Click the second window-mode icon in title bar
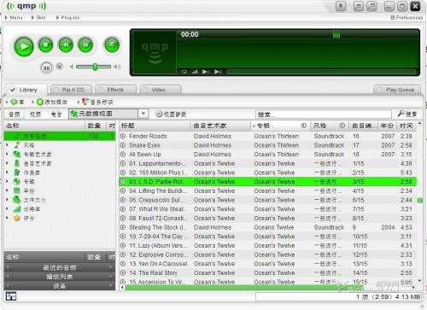This screenshot has width=427, height=310. click(371, 6)
